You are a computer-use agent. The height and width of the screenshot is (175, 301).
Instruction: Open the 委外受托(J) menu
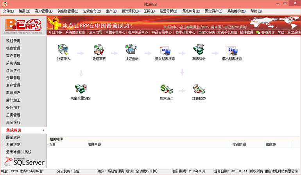coord(130,11)
